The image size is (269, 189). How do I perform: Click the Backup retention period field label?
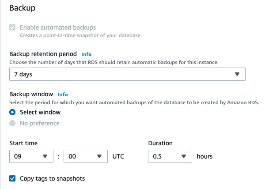click(43, 54)
